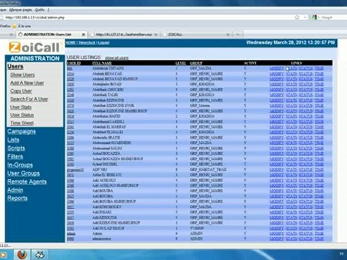Click MODIFY in the GRP_HABITAT_TRAD row

pyautogui.click(x=277, y=170)
